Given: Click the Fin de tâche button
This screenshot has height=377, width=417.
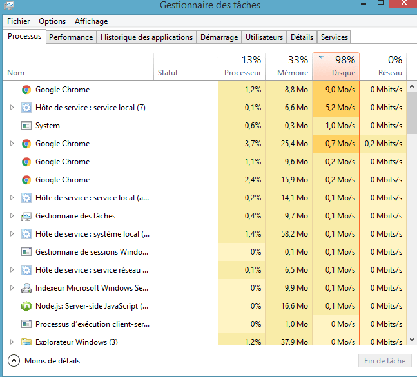Looking at the screenshot, I should pyautogui.click(x=385, y=361).
